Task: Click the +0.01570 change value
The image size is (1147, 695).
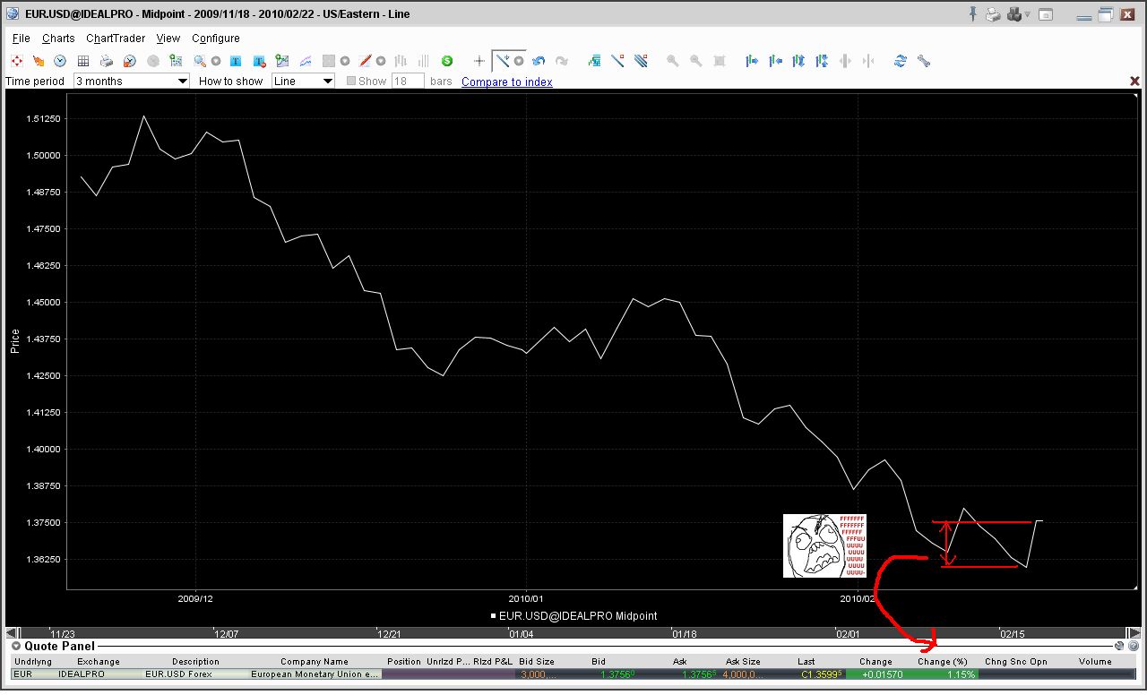Action: coord(883,674)
